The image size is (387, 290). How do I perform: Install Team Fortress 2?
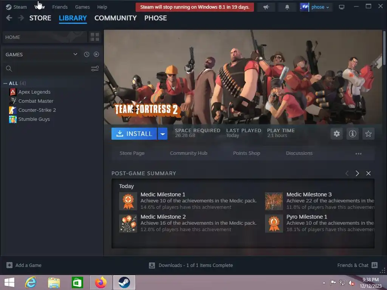134,134
